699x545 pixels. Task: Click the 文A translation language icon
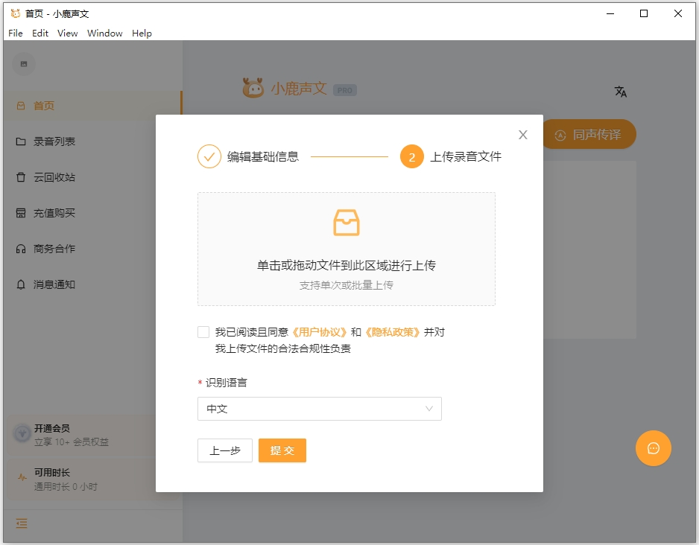621,92
